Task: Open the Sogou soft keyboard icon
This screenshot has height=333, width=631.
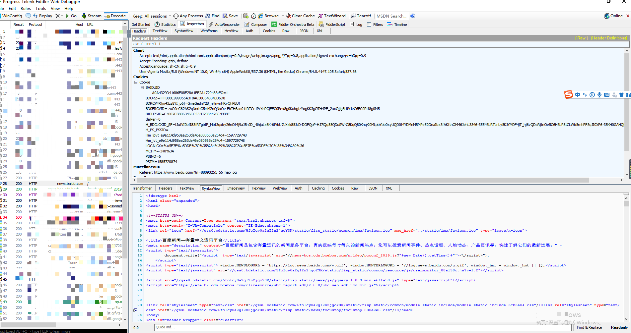Action: tap(607, 95)
